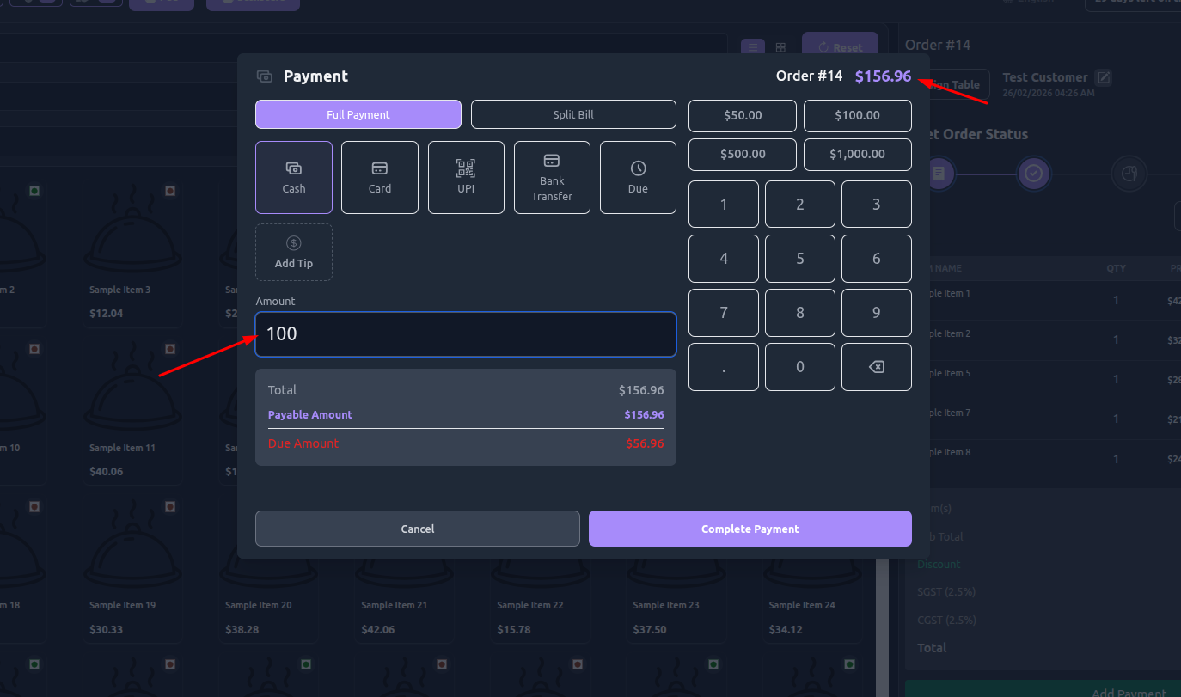Select Sample Item 19 card in background
Screen dimensions: 1181x697
tap(132, 569)
